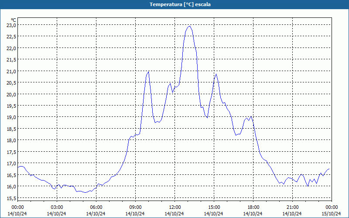
Task: Choose the 17,5 y-axis tick label
Action: [x=11, y=152]
